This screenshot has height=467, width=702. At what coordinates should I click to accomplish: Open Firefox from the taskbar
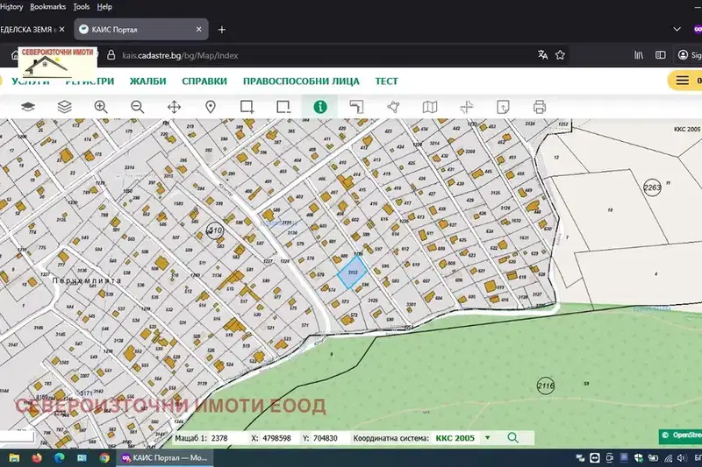[37, 457]
